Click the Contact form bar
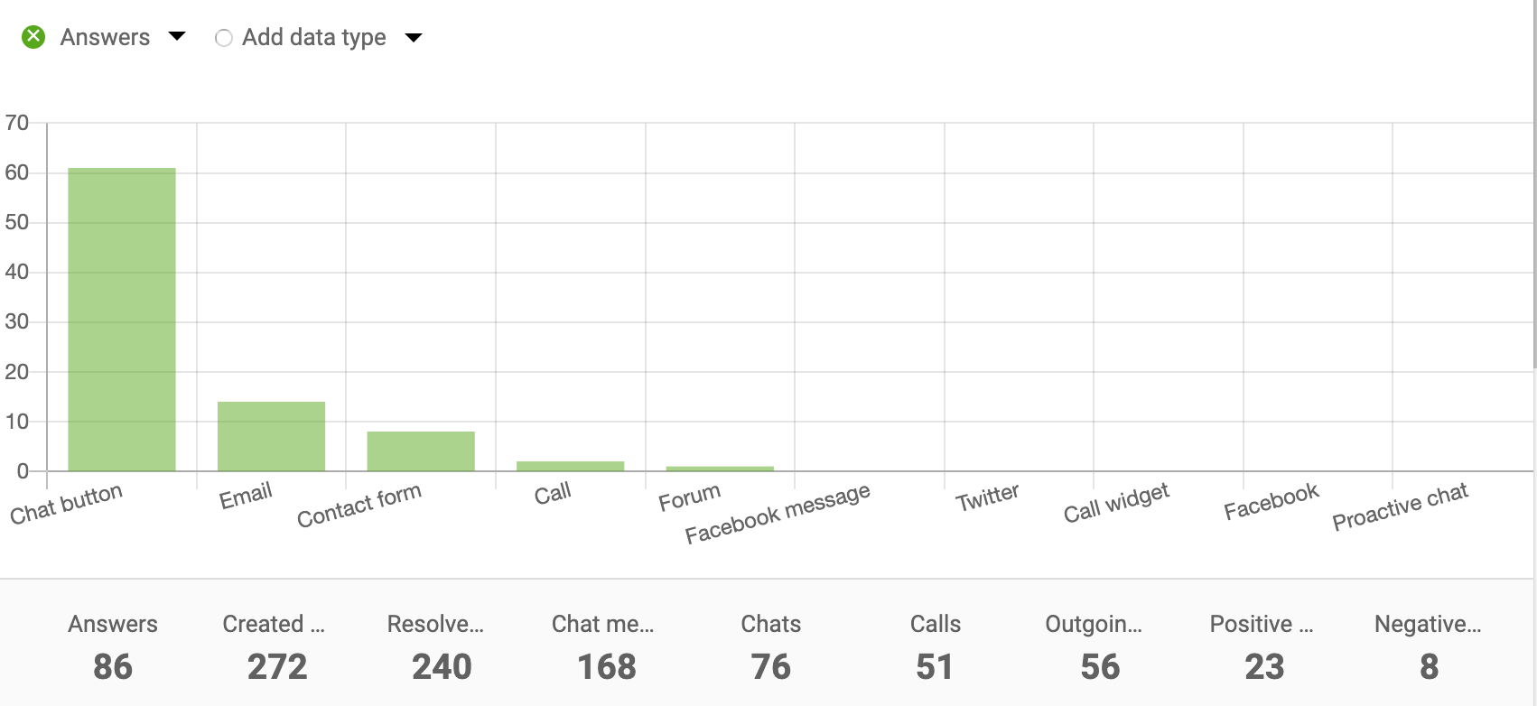The width and height of the screenshot is (1537, 706). pyautogui.click(x=420, y=450)
